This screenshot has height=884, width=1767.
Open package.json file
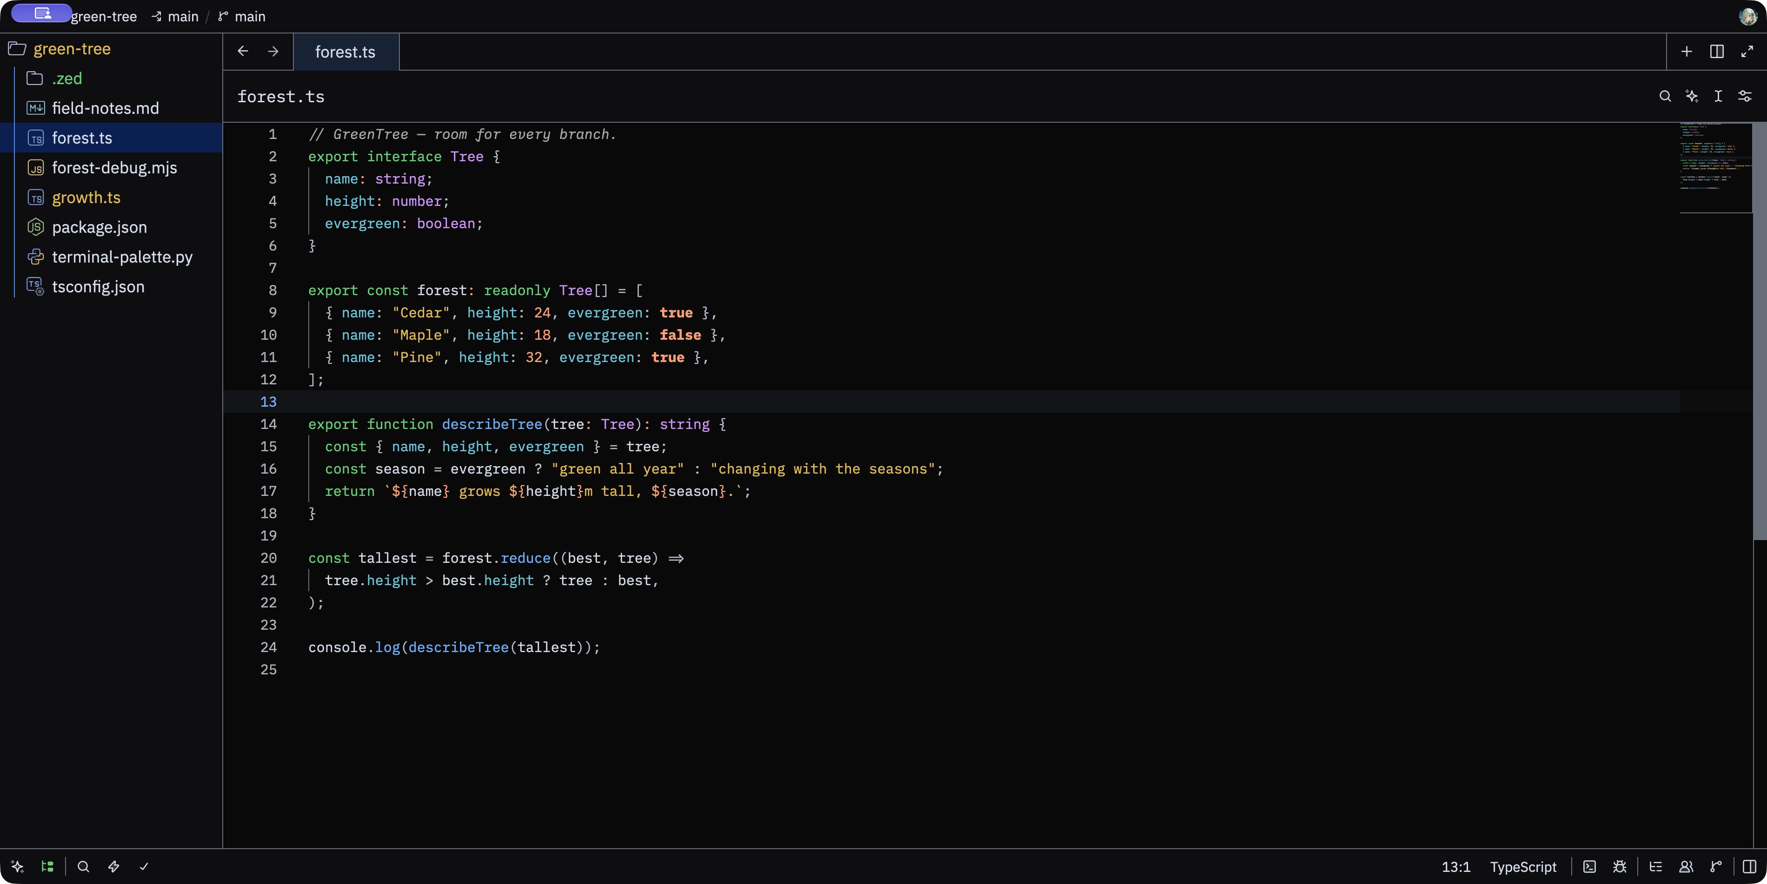pos(111,227)
